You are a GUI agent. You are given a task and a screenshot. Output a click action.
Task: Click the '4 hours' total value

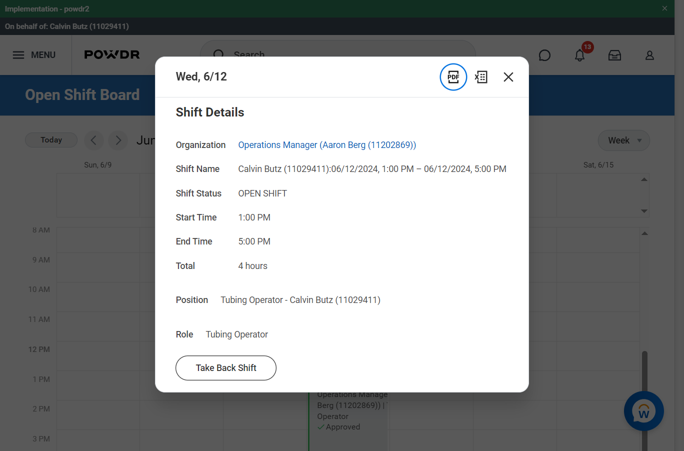(252, 266)
